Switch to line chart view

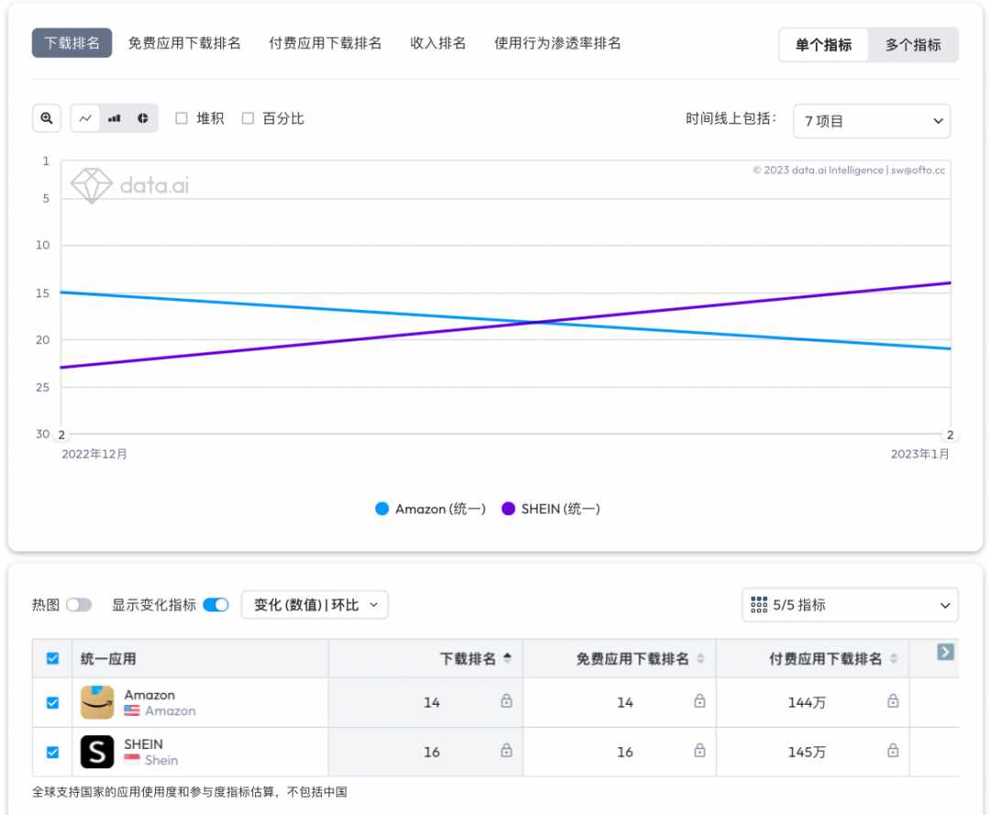point(85,118)
